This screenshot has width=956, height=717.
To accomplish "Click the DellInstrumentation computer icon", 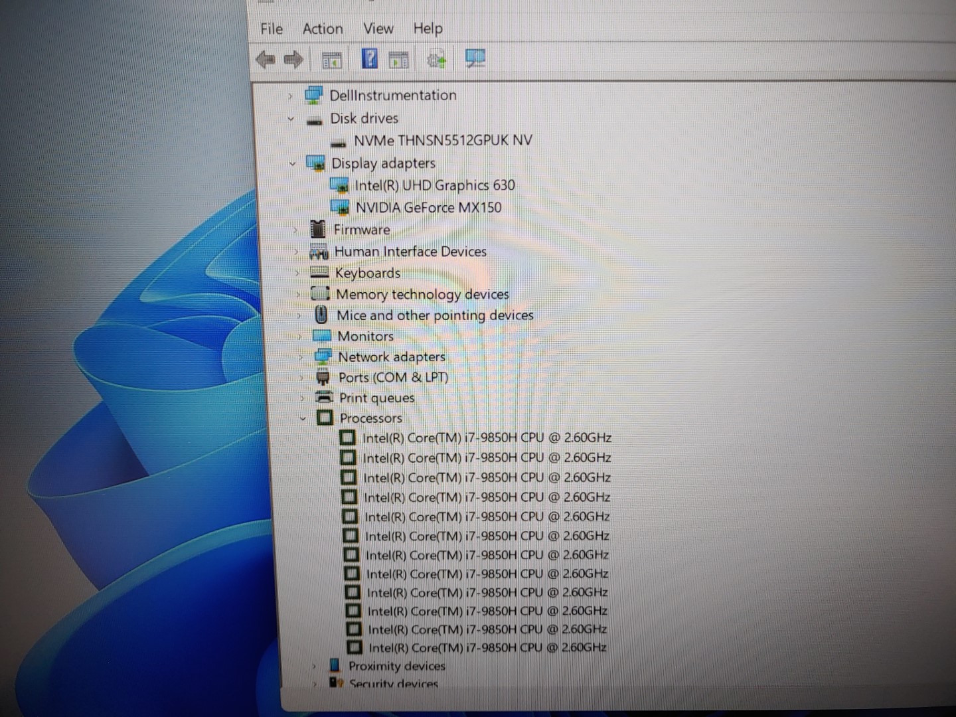I will [313, 96].
